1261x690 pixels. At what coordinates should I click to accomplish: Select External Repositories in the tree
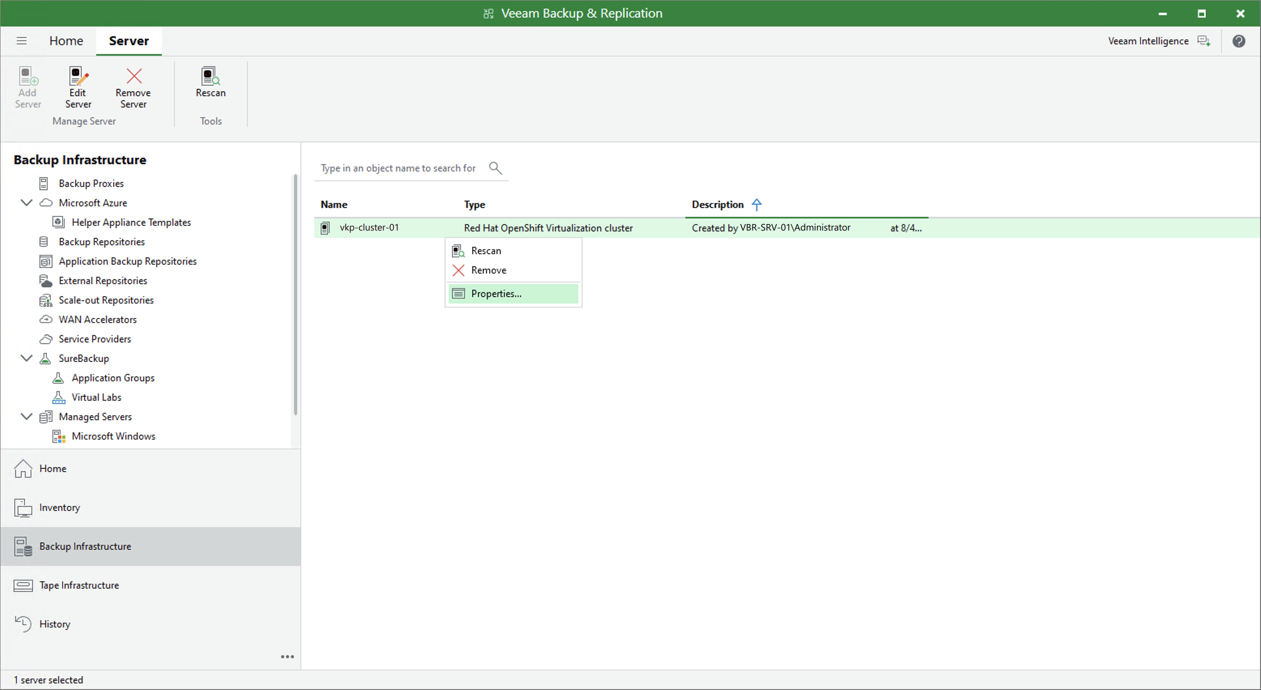103,281
